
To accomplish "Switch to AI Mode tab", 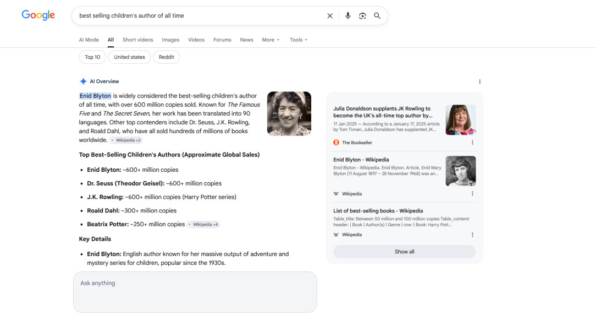I will pyautogui.click(x=89, y=40).
